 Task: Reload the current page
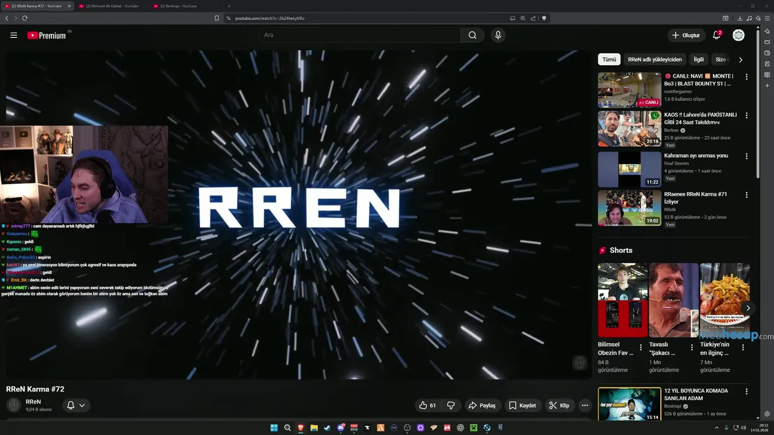click(25, 18)
